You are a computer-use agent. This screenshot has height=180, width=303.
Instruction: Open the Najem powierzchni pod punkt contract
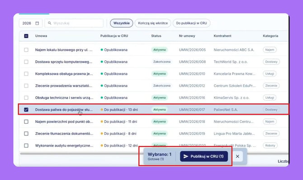point(64,122)
